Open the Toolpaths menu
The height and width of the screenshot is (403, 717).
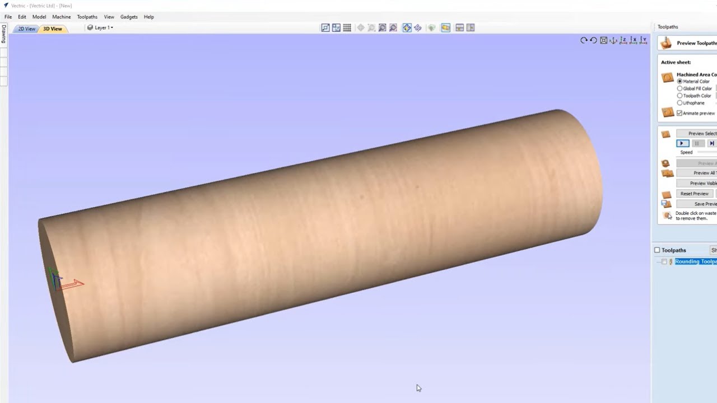click(87, 17)
